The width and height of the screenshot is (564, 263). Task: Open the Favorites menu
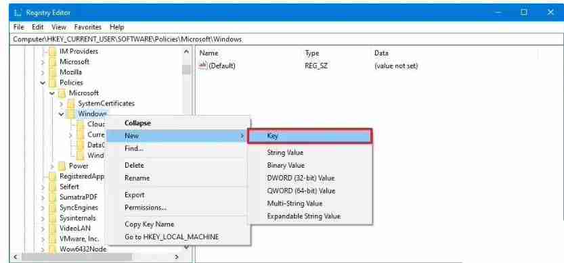(88, 27)
